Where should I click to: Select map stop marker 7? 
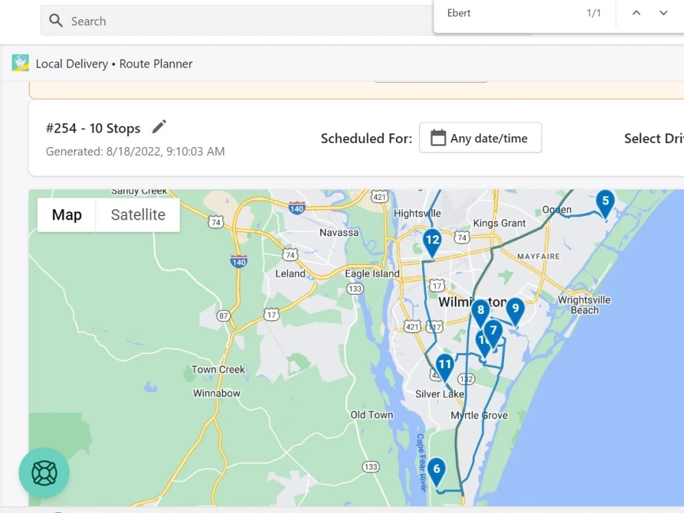493,333
